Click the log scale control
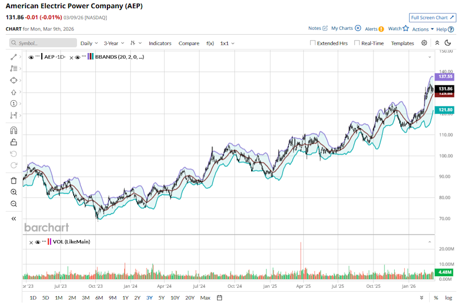 (x=448, y=298)
